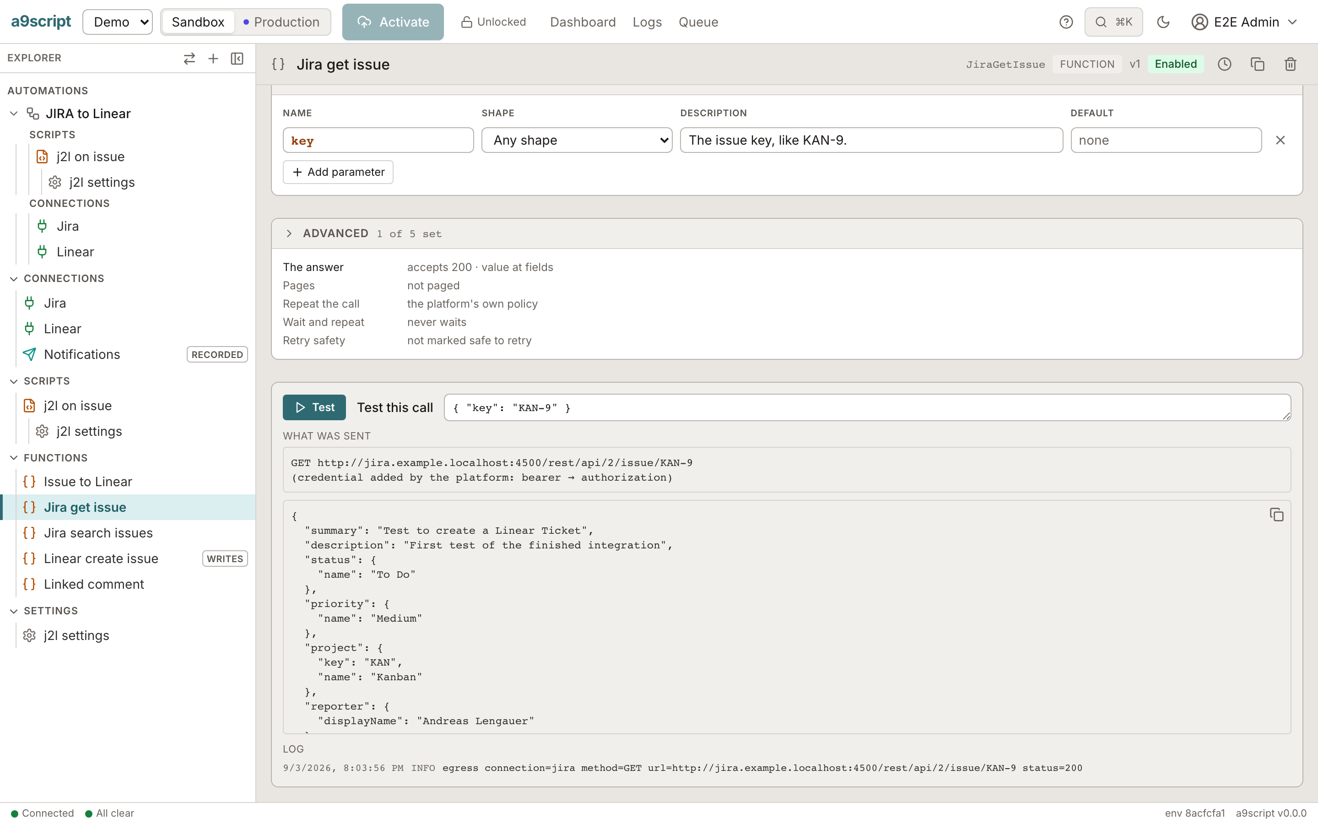The image size is (1318, 824).
Task: Delete function using trash icon
Action: coord(1290,64)
